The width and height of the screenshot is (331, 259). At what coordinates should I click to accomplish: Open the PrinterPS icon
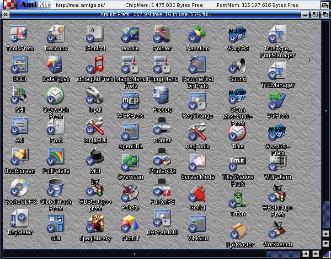click(162, 187)
